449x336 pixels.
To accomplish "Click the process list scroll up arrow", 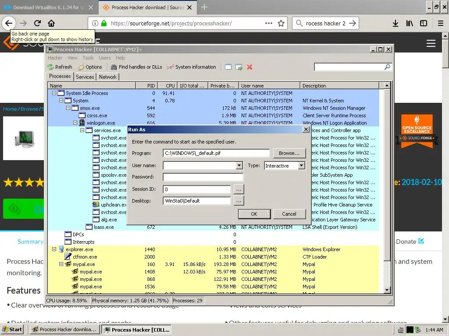I will click(x=387, y=85).
